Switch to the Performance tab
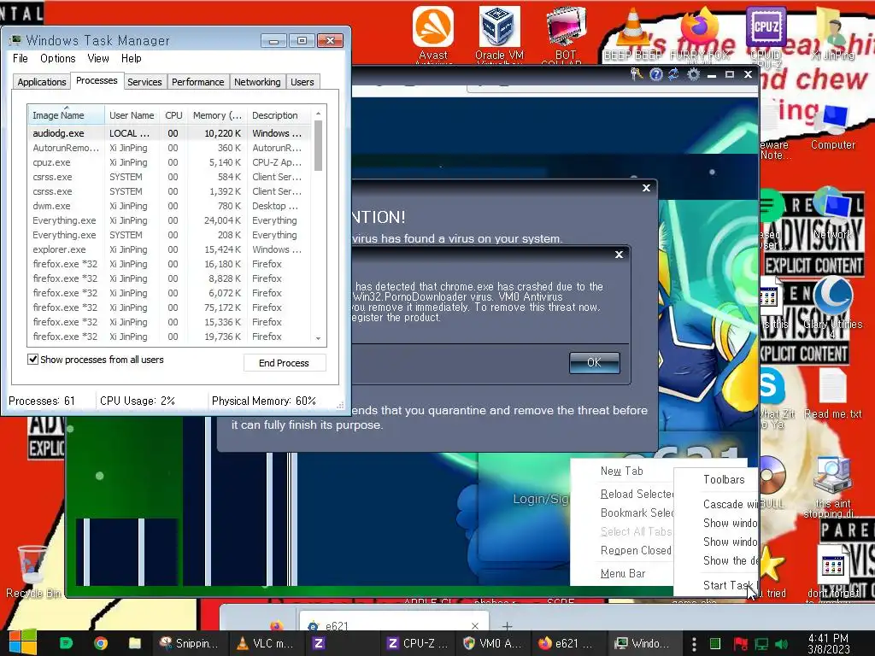The width and height of the screenshot is (875, 656). 197,82
